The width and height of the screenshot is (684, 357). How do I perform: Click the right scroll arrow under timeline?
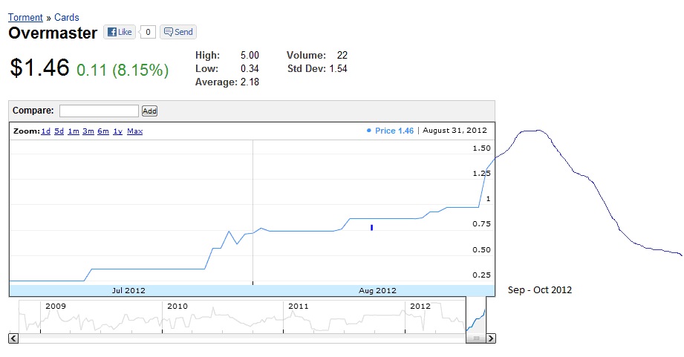click(490, 338)
